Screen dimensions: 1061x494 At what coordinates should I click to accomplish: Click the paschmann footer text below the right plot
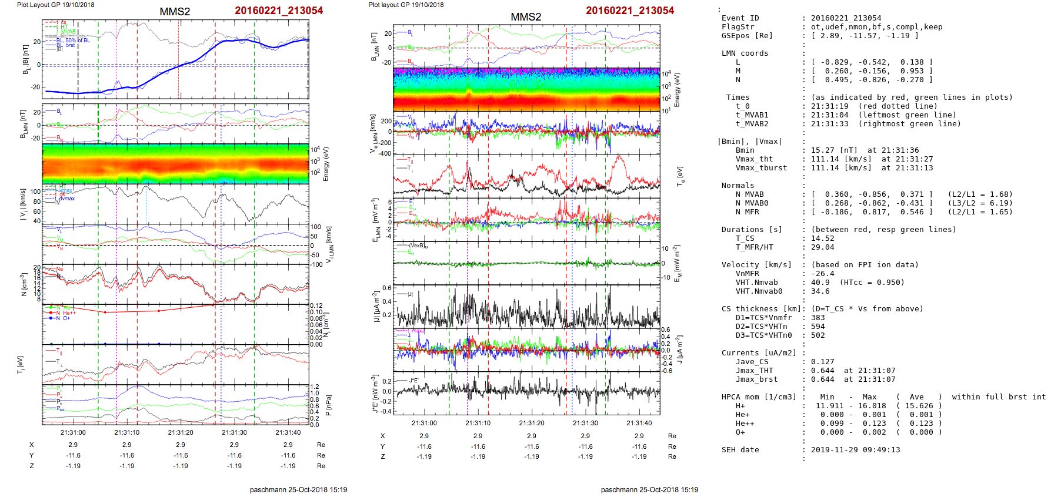click(649, 489)
